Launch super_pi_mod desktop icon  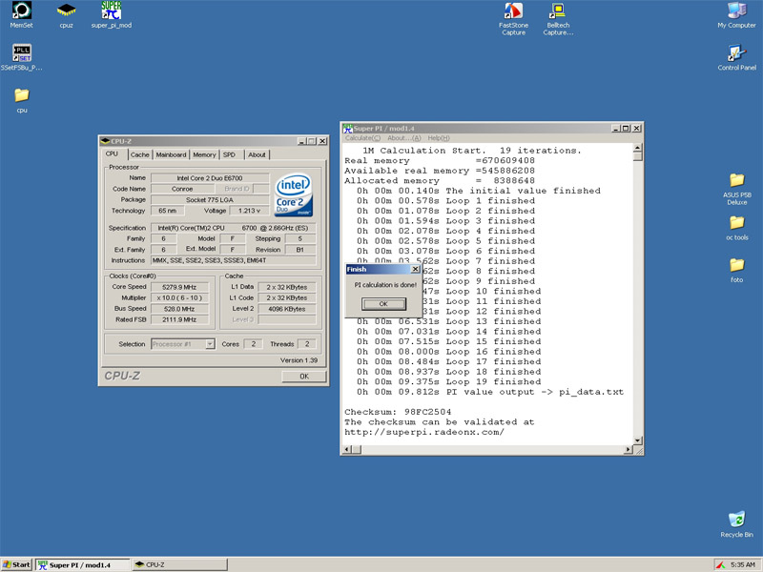[111, 11]
